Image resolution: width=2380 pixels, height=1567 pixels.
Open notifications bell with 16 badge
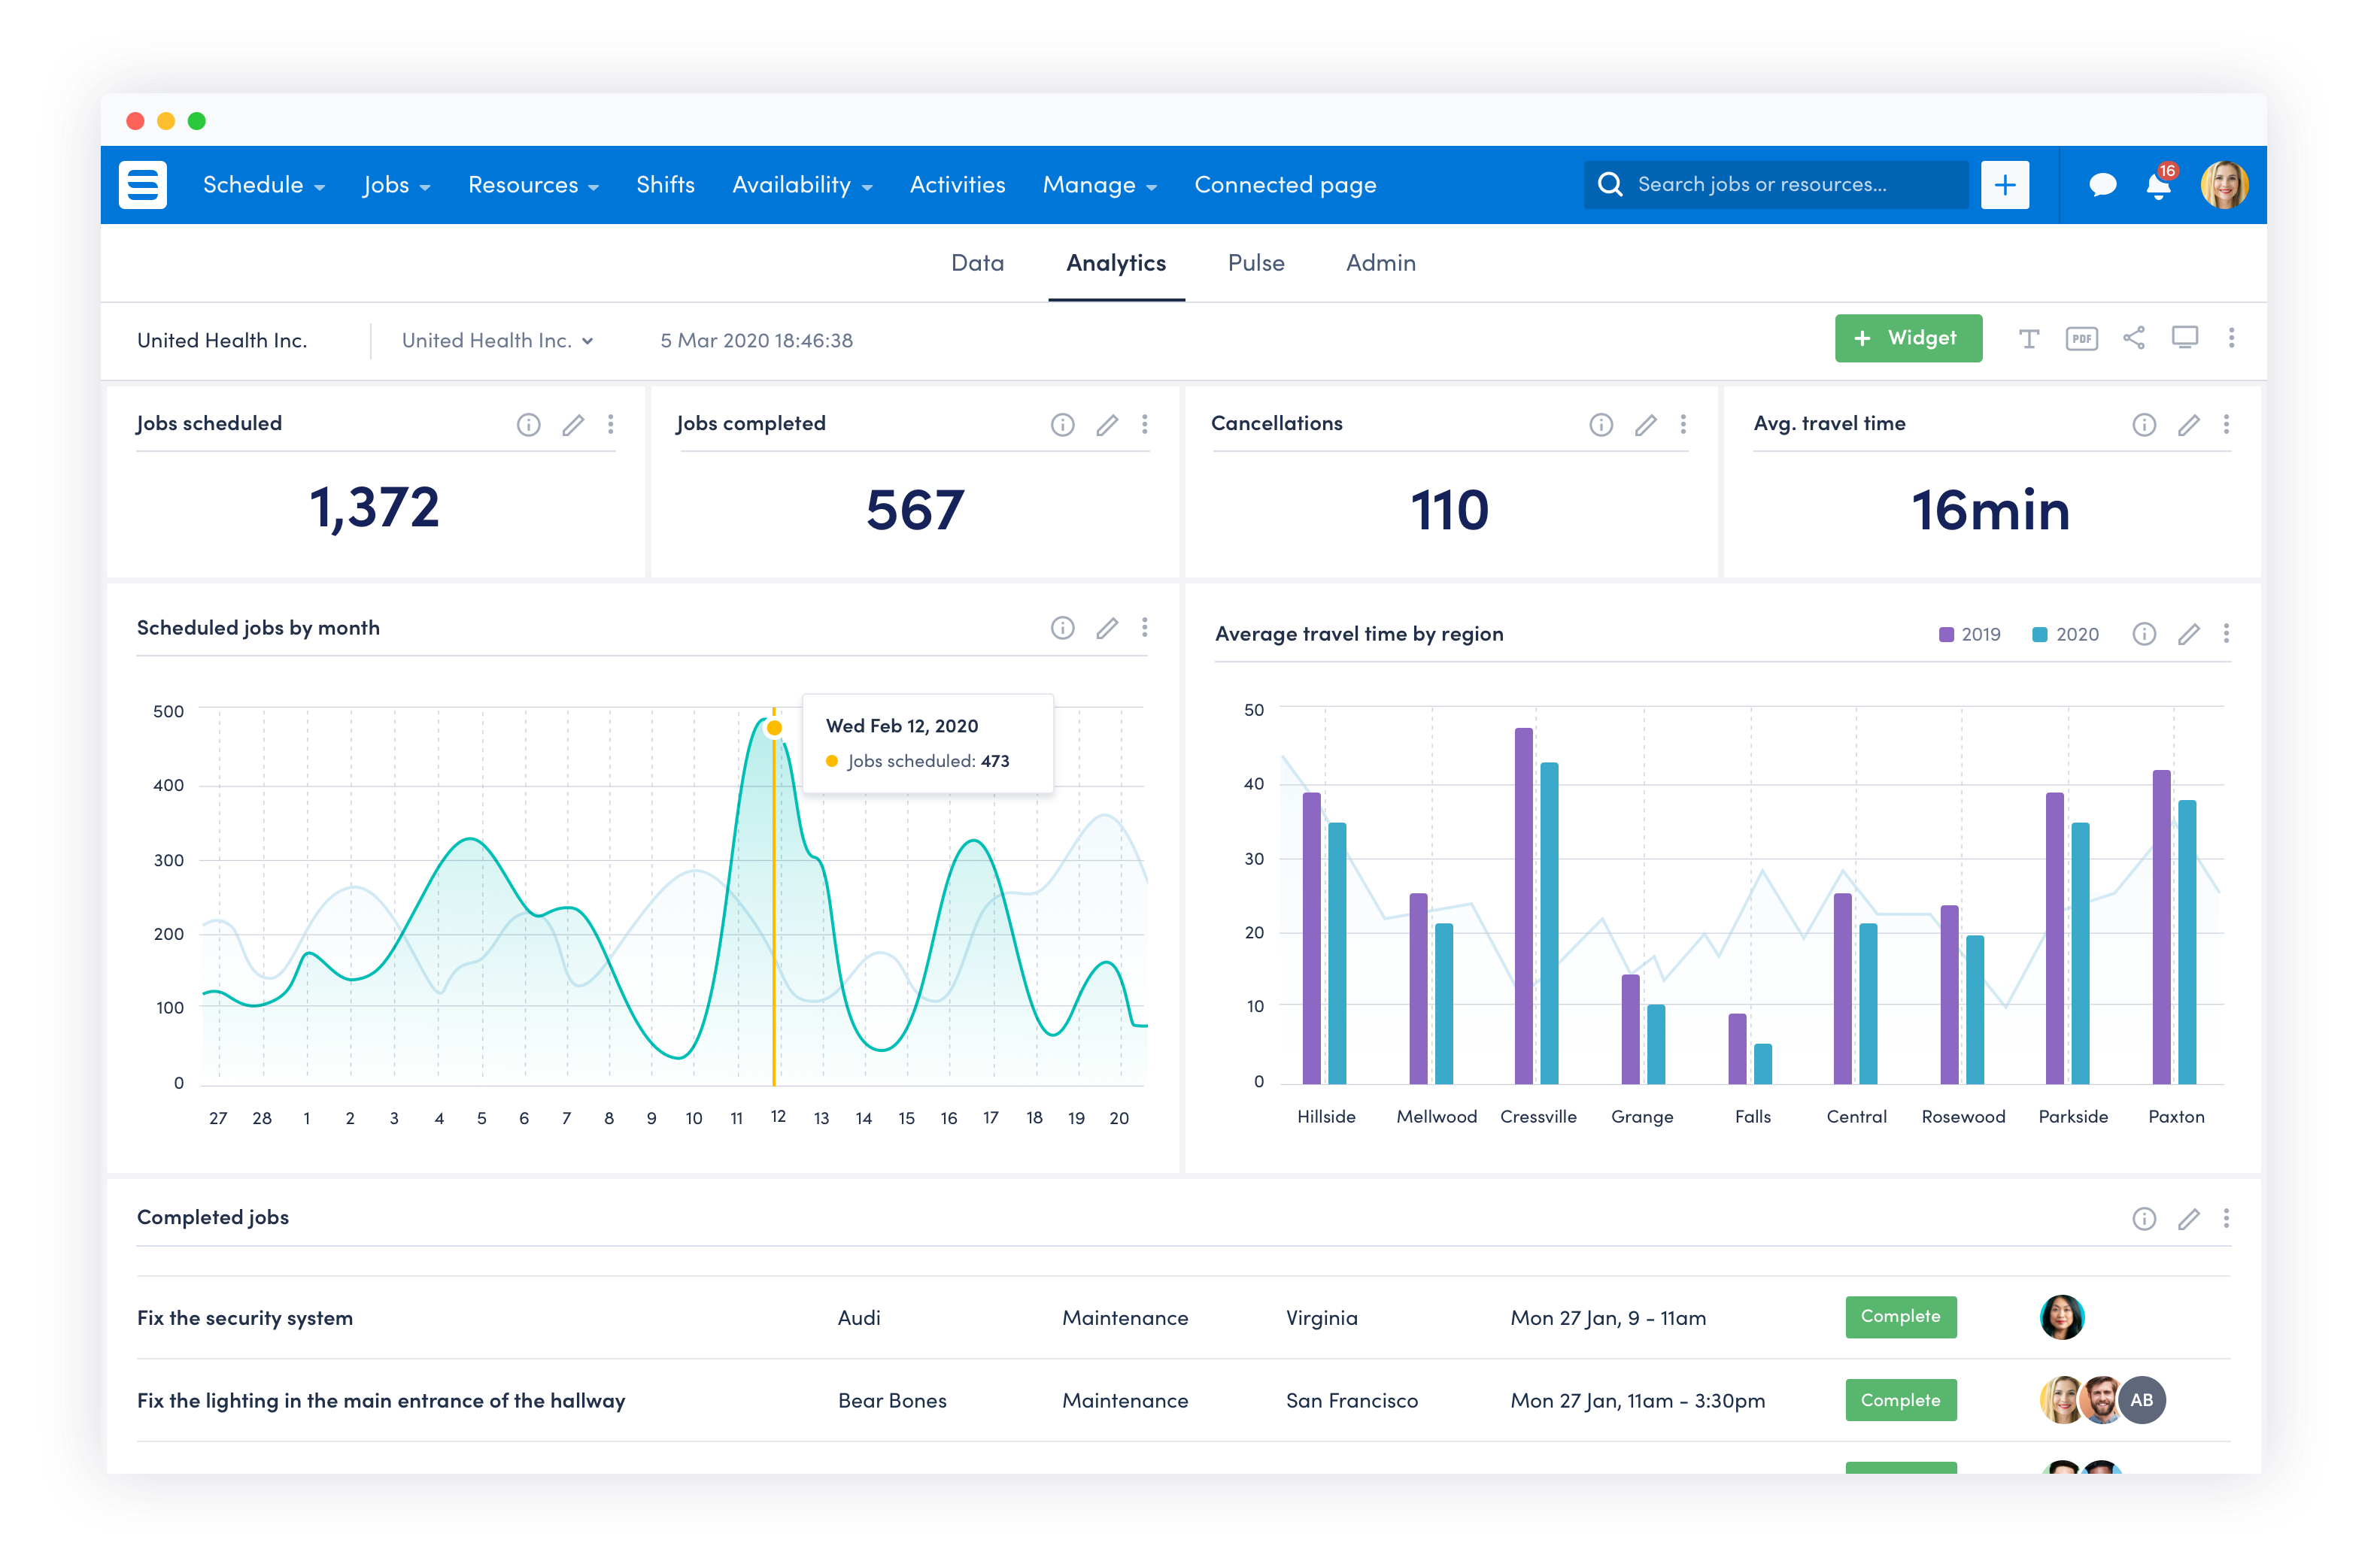coord(2158,186)
